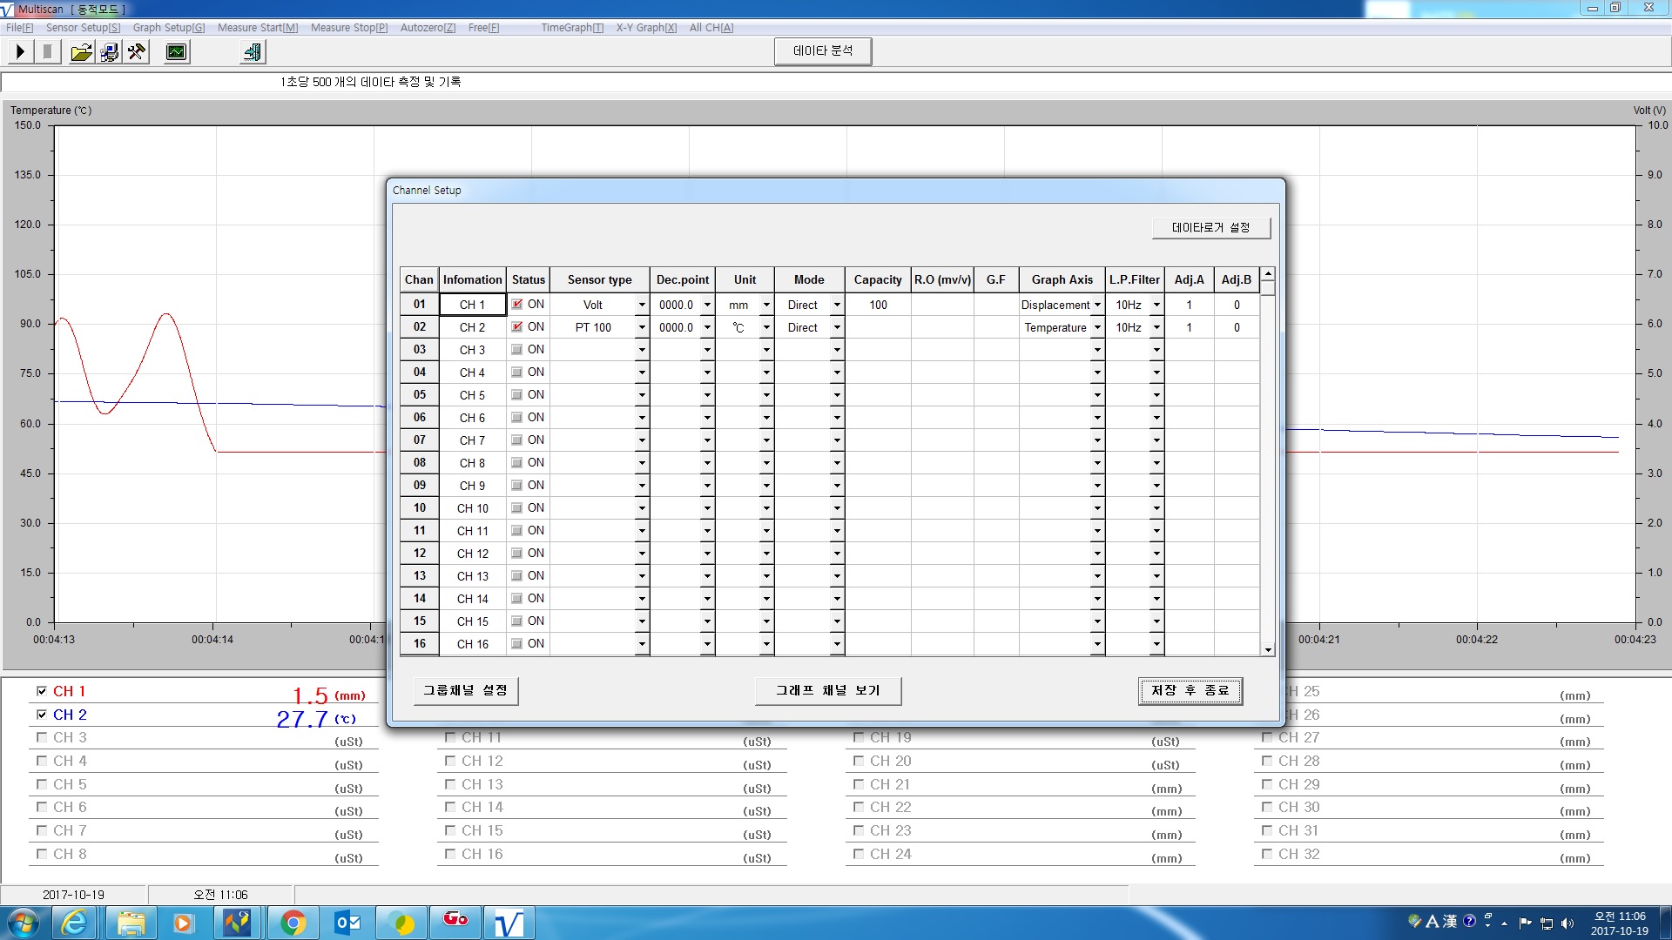Click the exit door toolbar icon
1672x940 pixels.
(253, 52)
